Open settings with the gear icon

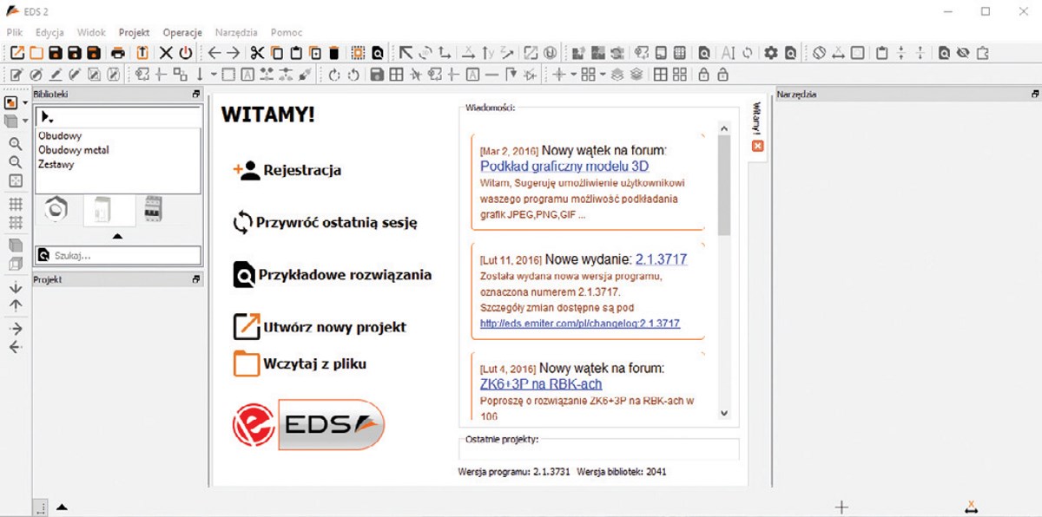pyautogui.click(x=771, y=53)
